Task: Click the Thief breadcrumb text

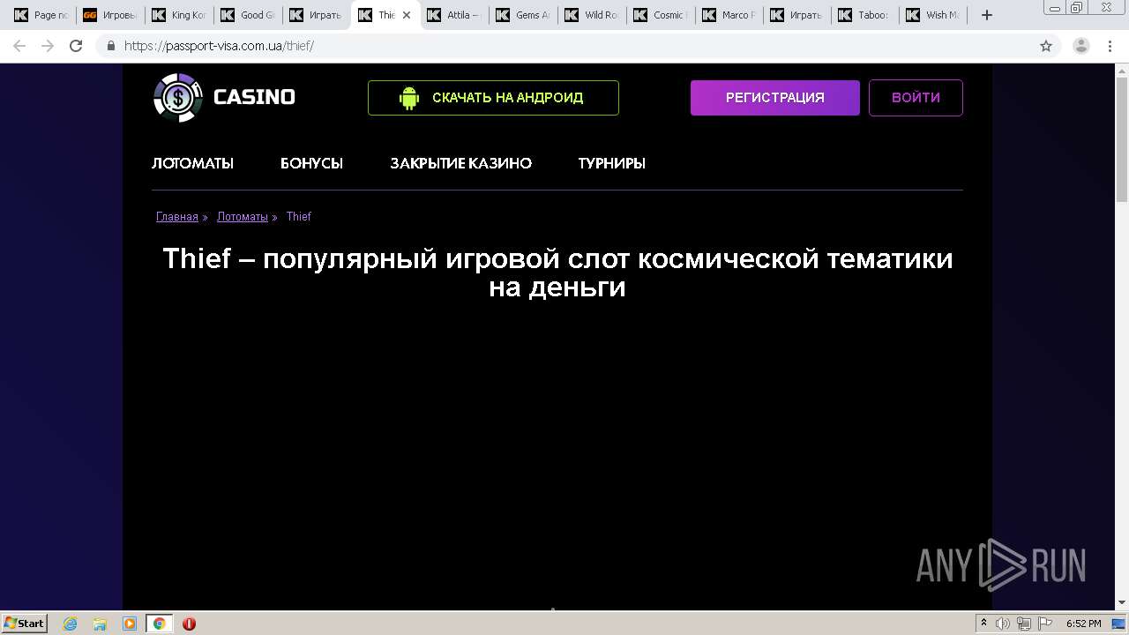Action: pyautogui.click(x=299, y=217)
